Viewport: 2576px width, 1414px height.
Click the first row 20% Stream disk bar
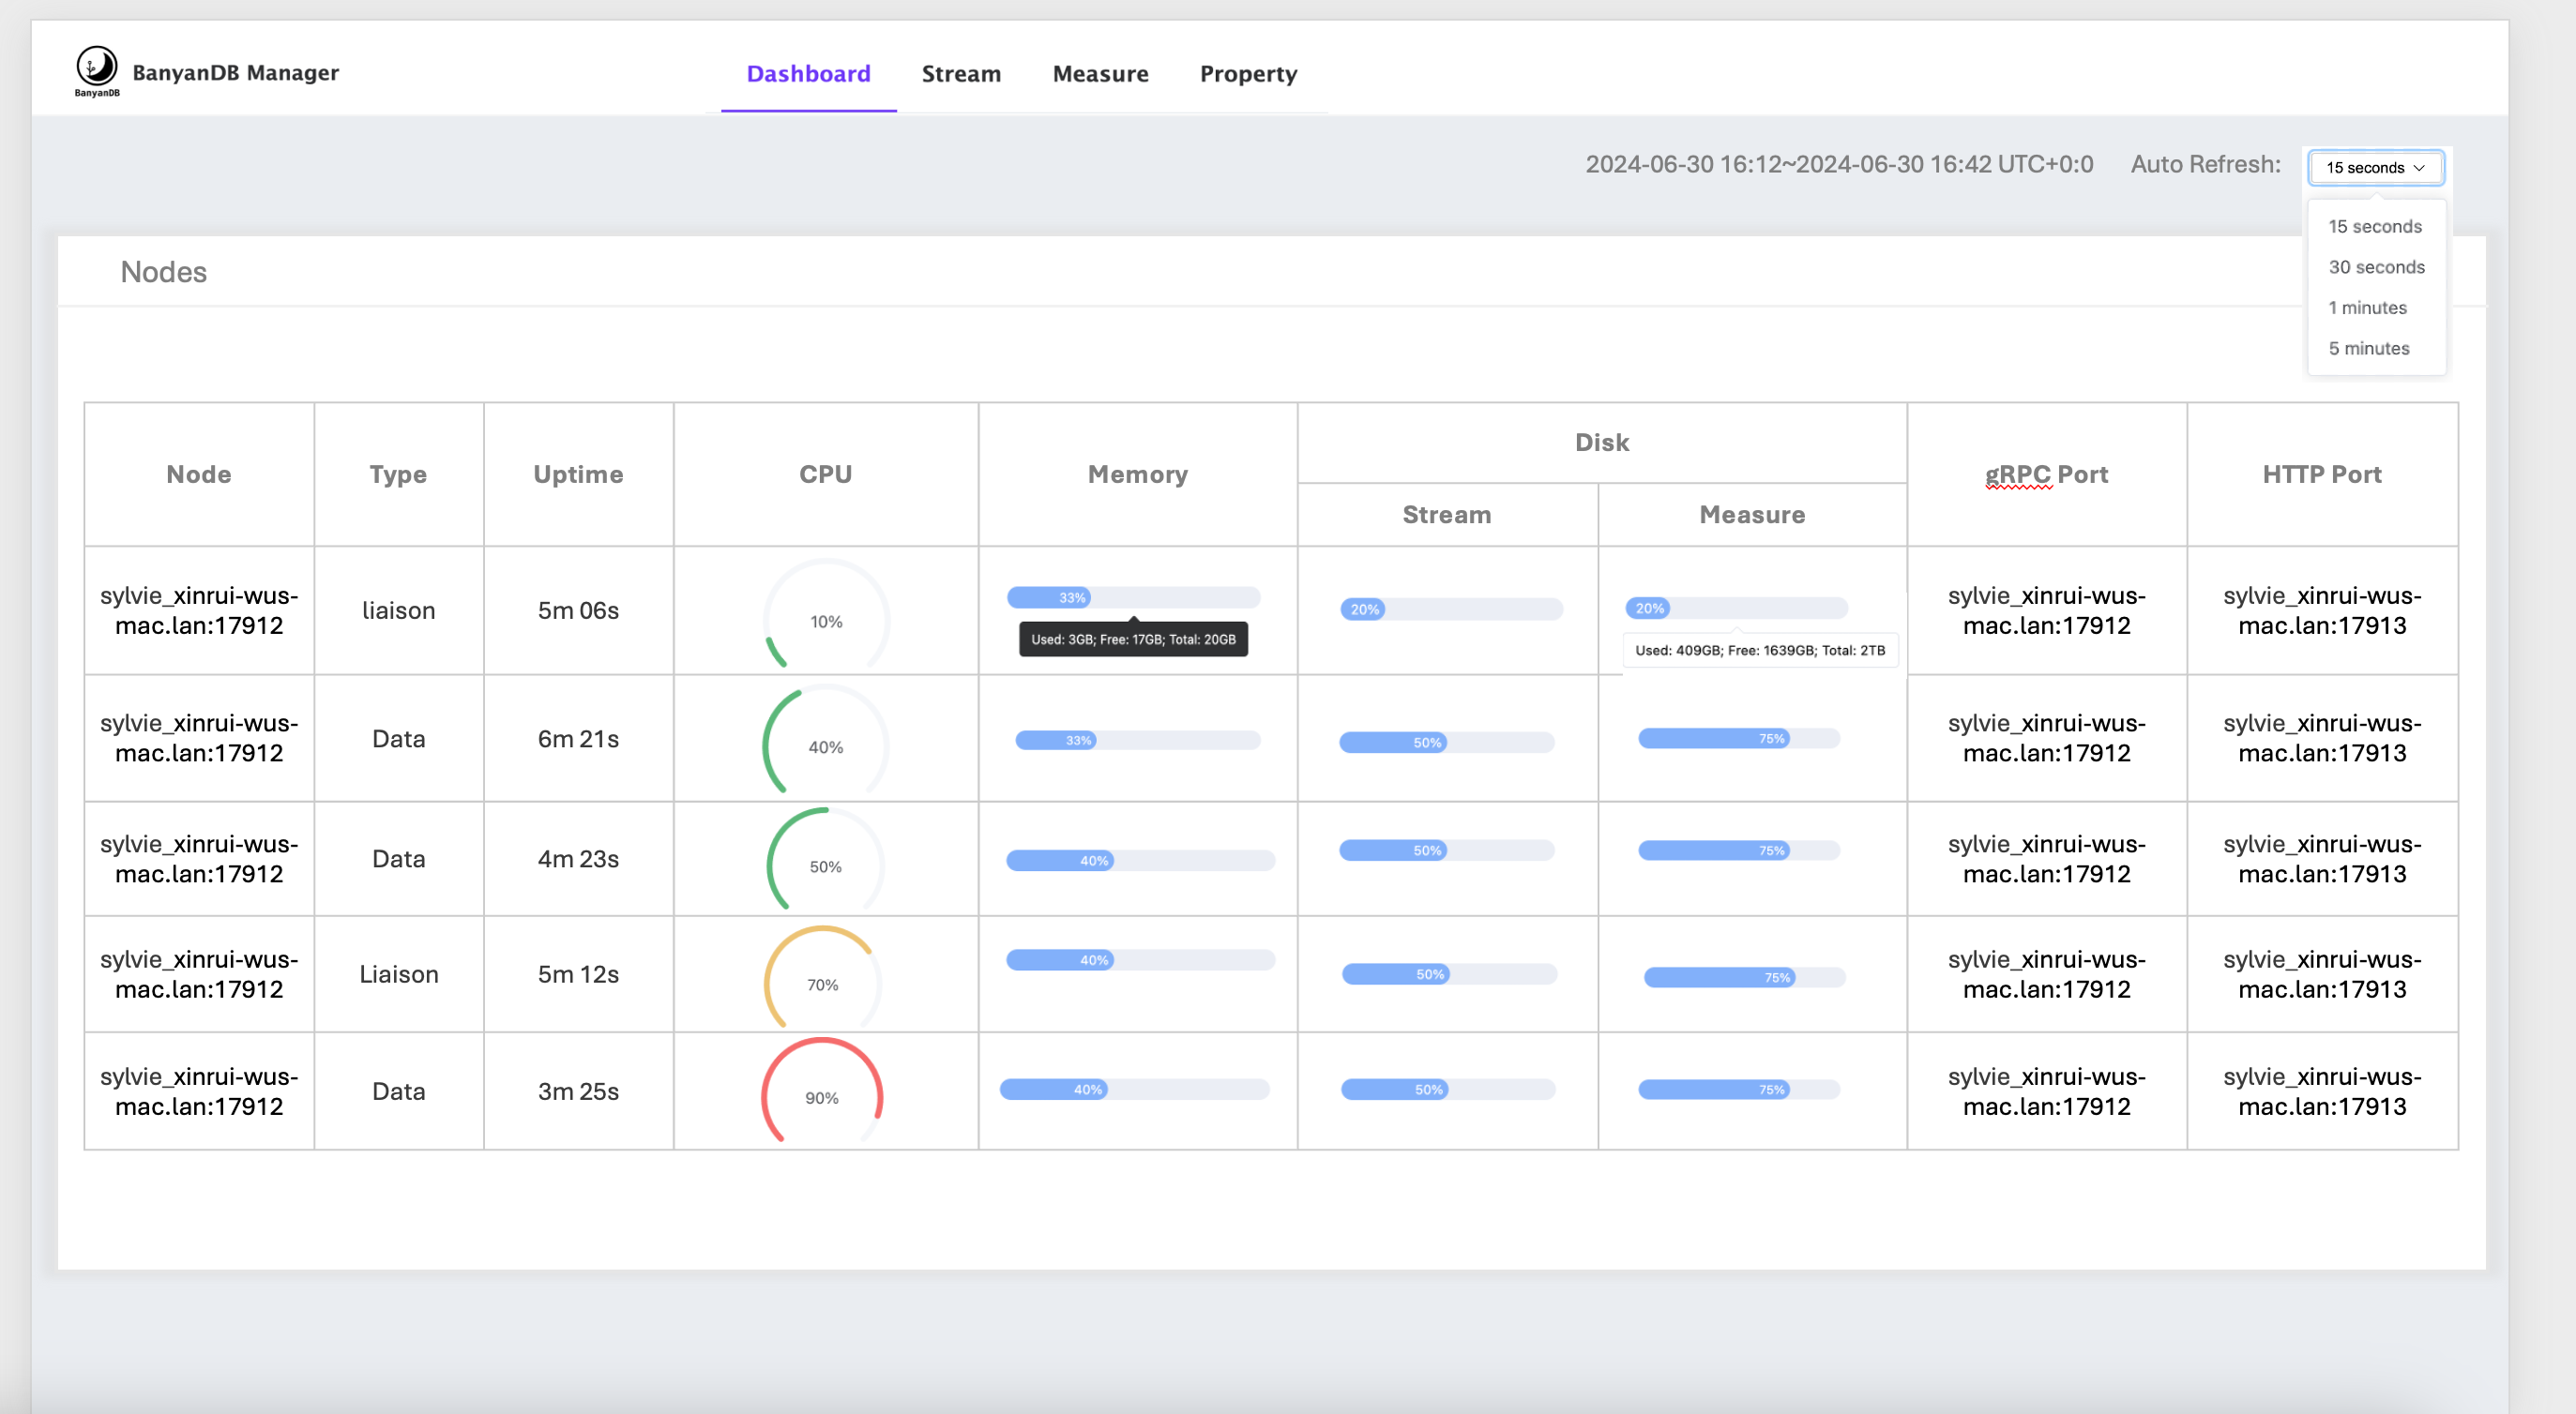1450,609
